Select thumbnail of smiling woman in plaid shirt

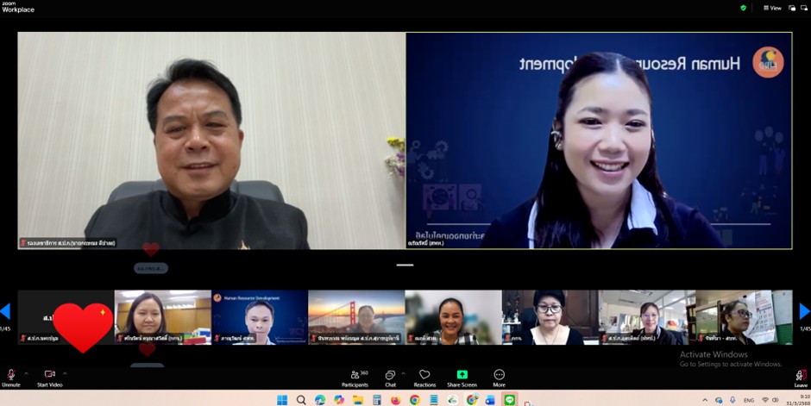[x=453, y=317]
